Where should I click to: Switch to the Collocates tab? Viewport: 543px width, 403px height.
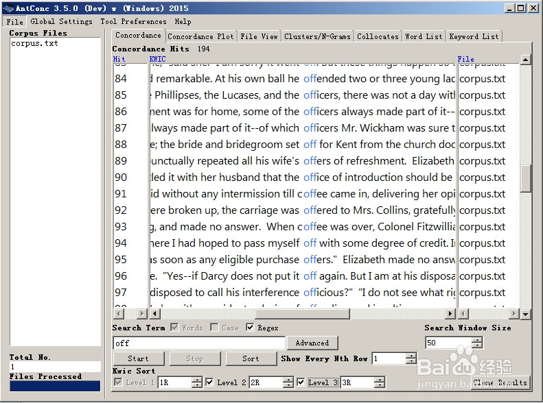tap(378, 36)
